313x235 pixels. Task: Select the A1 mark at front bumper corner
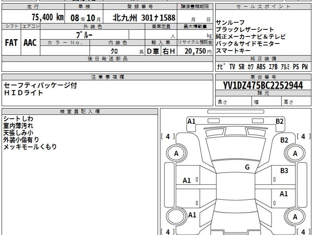(191, 121)
